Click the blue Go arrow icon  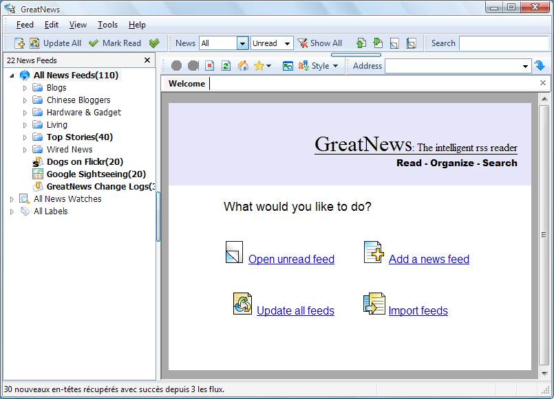(x=540, y=65)
